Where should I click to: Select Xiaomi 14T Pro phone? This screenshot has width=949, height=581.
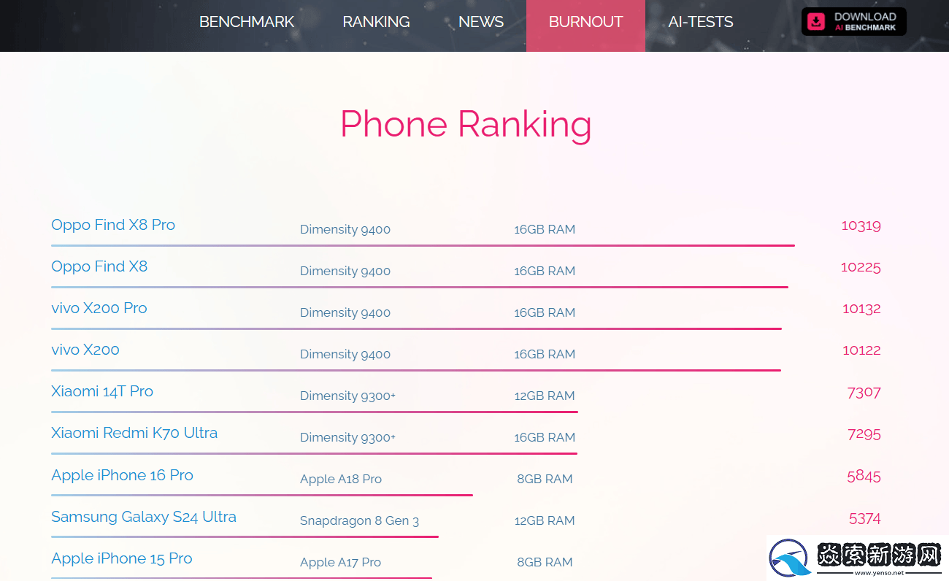pyautogui.click(x=102, y=391)
